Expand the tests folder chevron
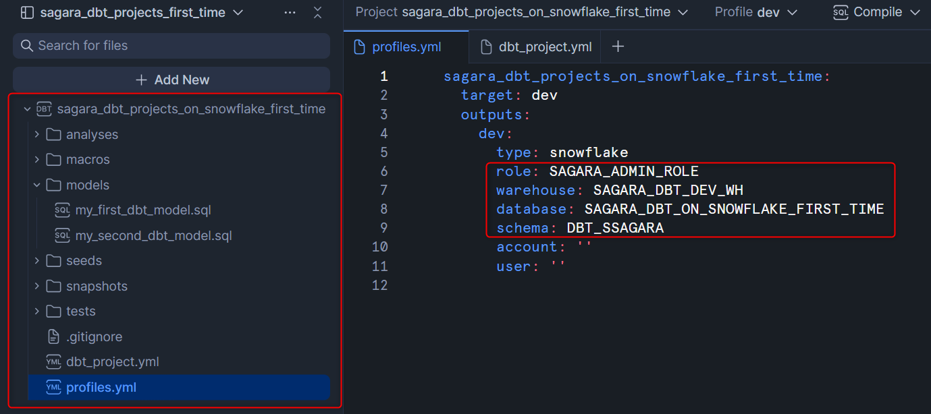The image size is (931, 414). pyautogui.click(x=37, y=311)
